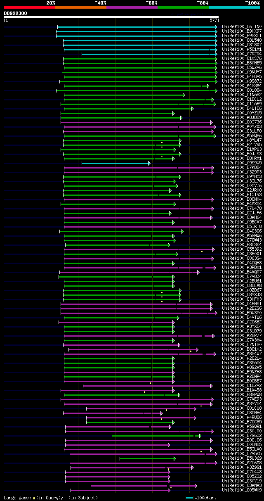Click the UniRef100_B5W3P0 label
The width and height of the screenshot is (264, 501).
242,313
